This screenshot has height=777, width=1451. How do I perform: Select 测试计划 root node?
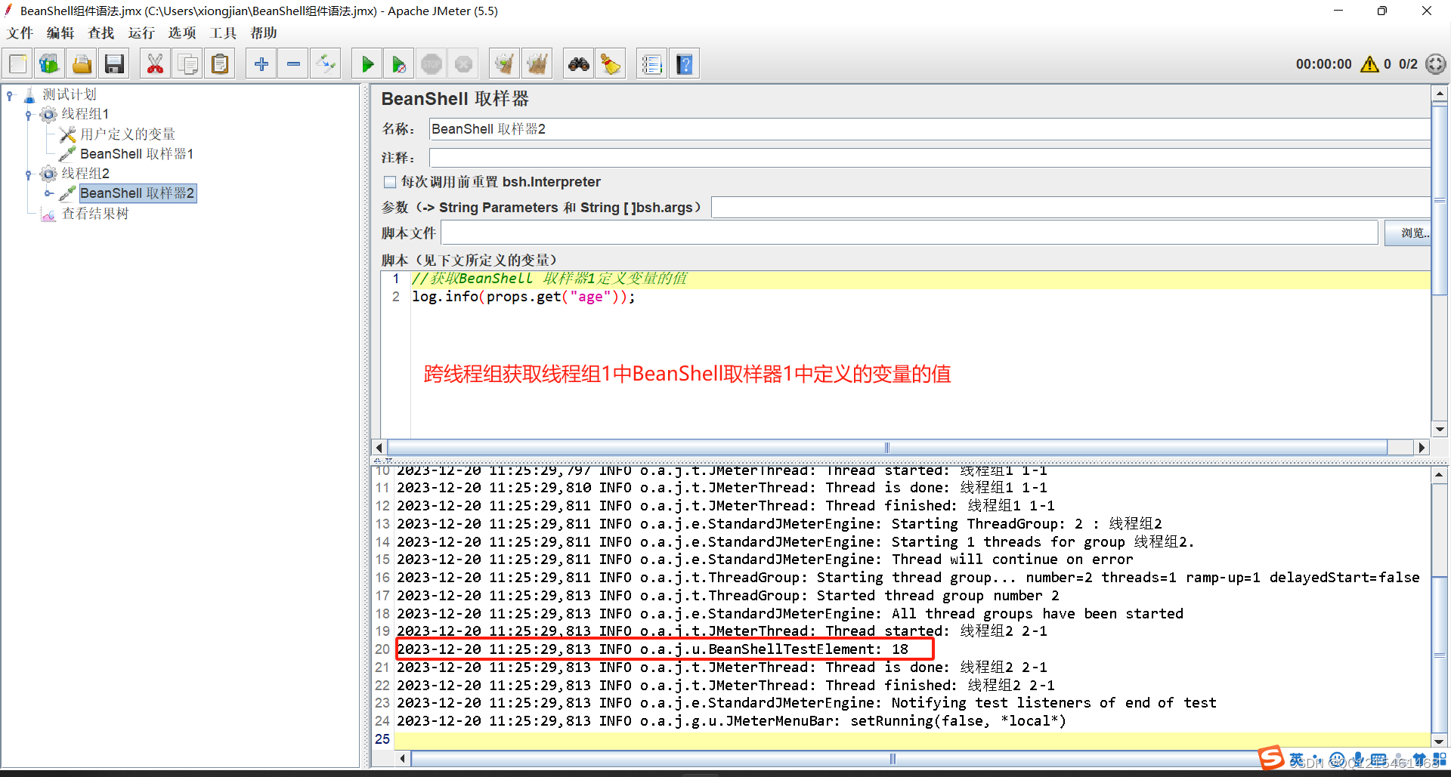click(69, 94)
